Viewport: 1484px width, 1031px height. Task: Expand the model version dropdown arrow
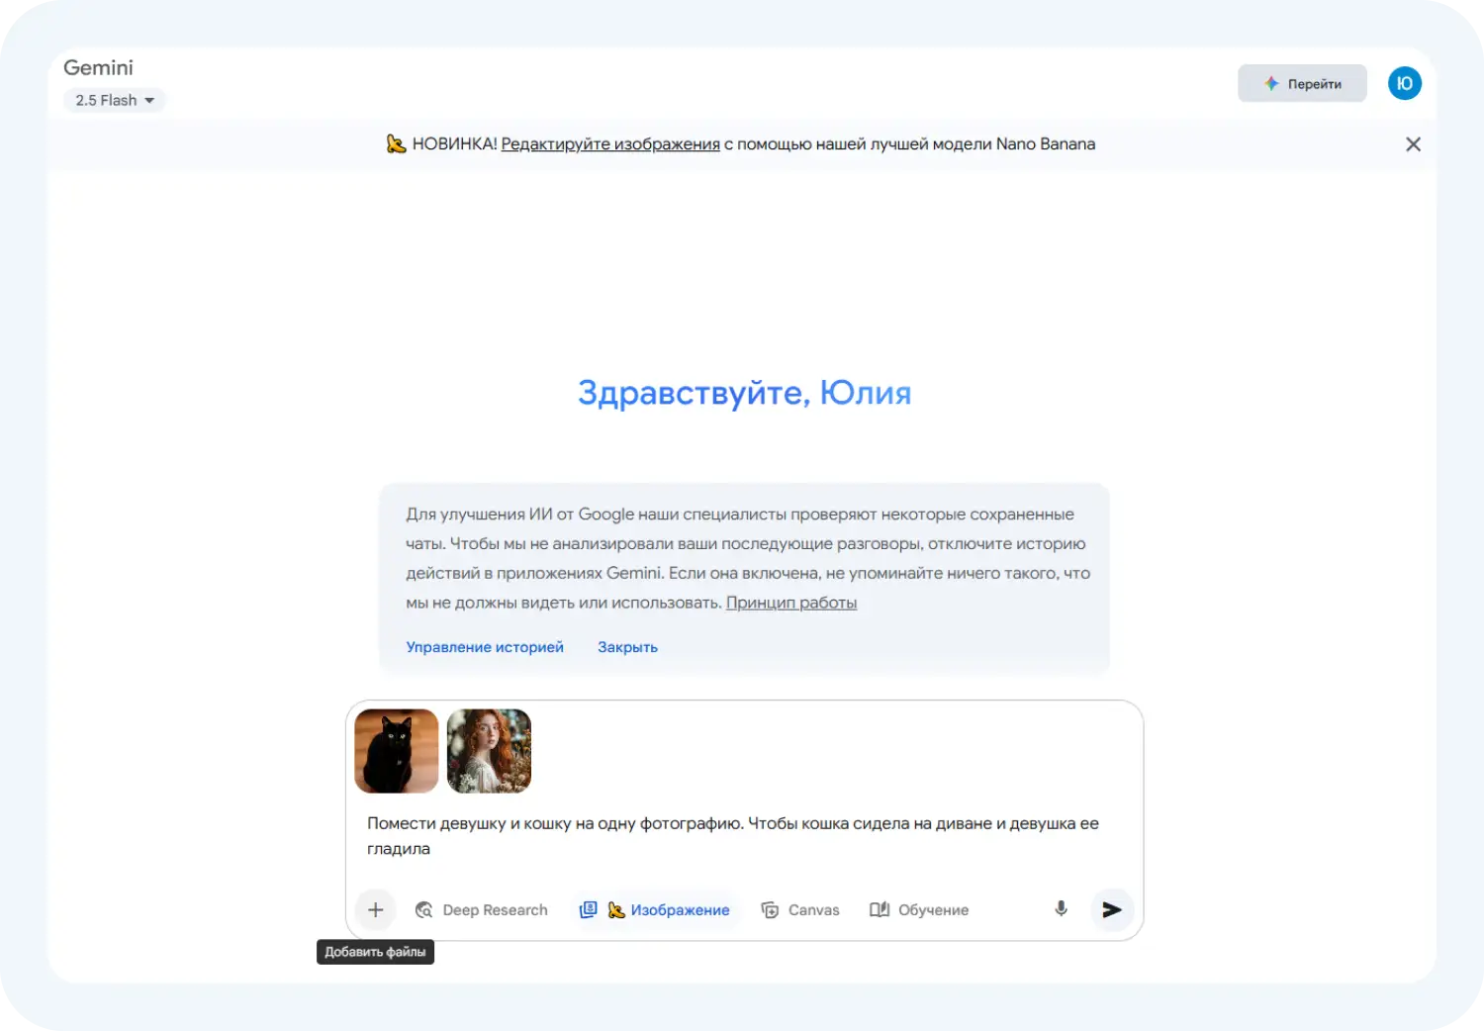point(149,100)
